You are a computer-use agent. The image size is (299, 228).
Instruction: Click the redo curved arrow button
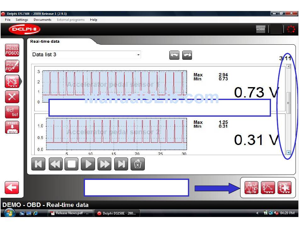point(187,55)
